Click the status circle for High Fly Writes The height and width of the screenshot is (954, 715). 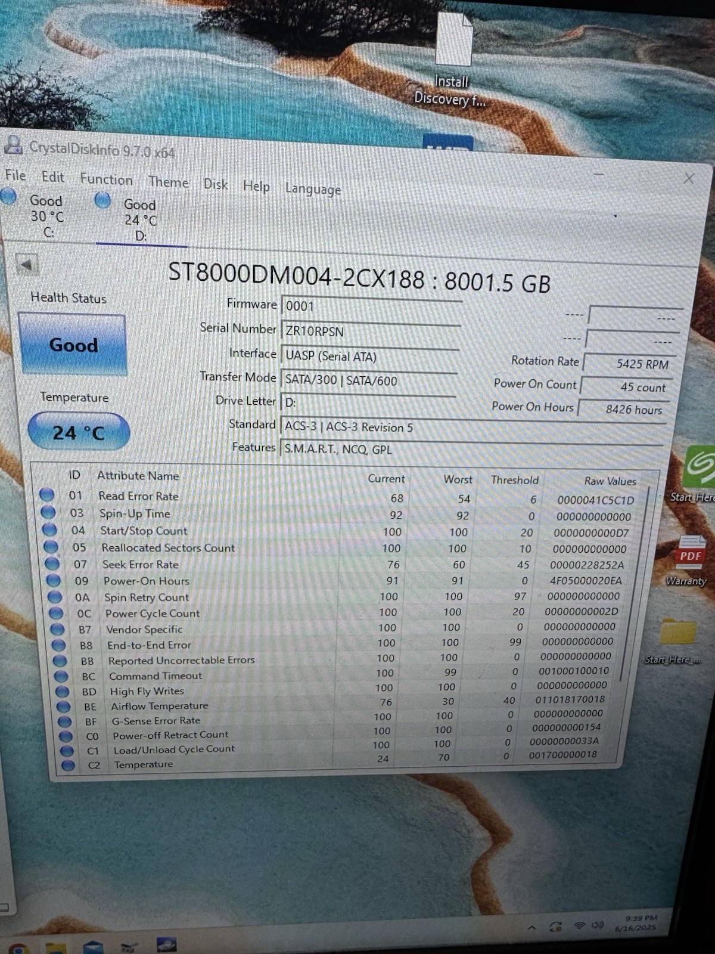[x=62, y=692]
